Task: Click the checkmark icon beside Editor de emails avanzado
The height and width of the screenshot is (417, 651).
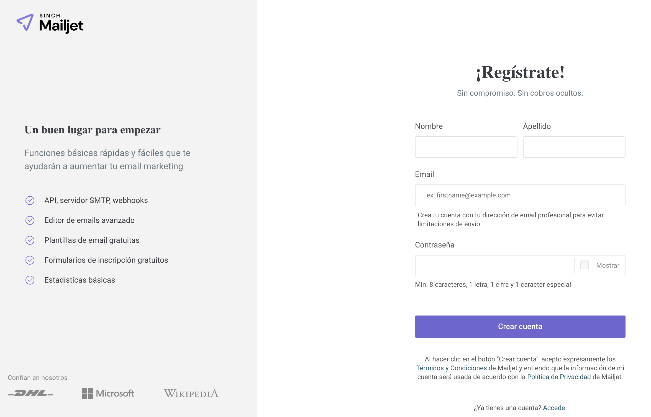Action: click(x=30, y=220)
